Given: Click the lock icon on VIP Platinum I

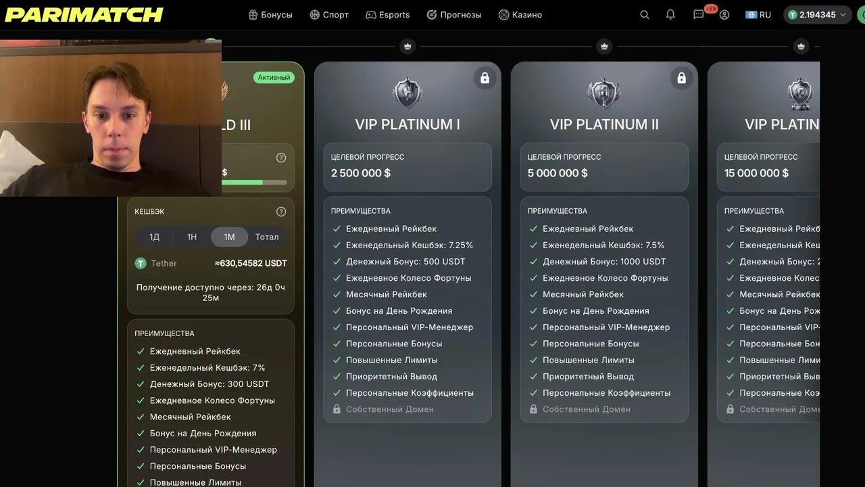Looking at the screenshot, I should click(485, 78).
